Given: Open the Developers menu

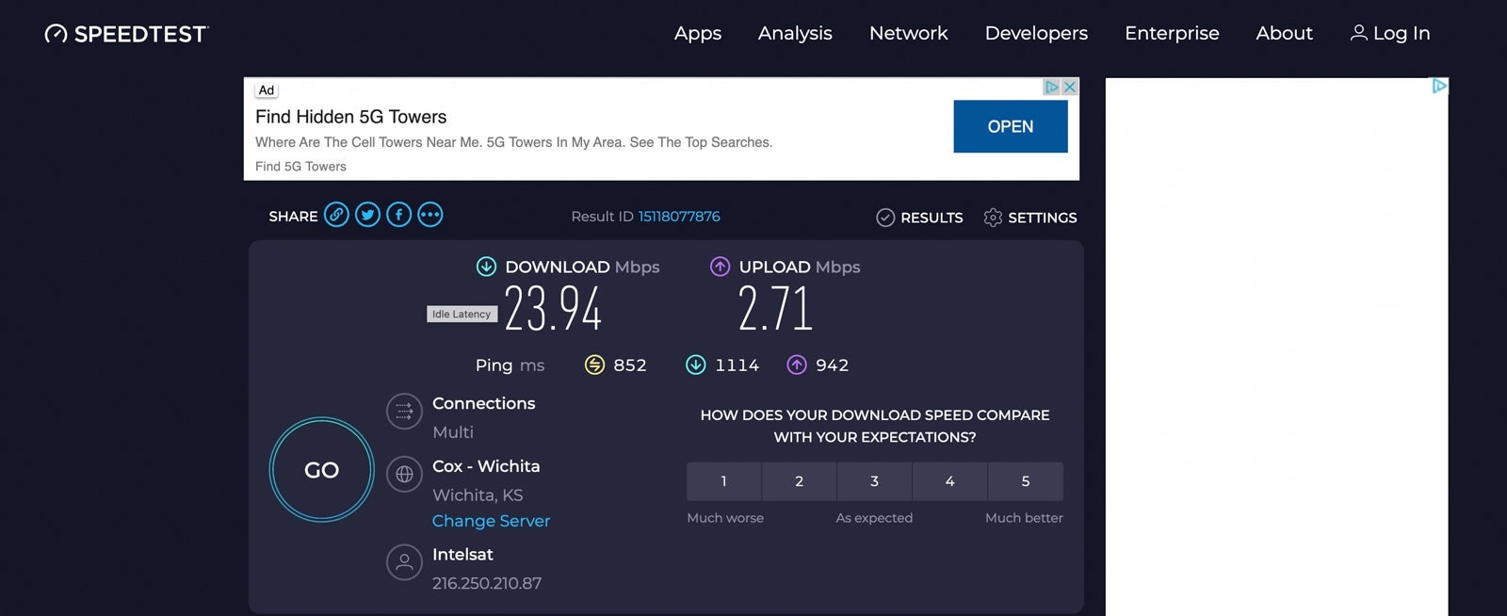Looking at the screenshot, I should 1036,33.
